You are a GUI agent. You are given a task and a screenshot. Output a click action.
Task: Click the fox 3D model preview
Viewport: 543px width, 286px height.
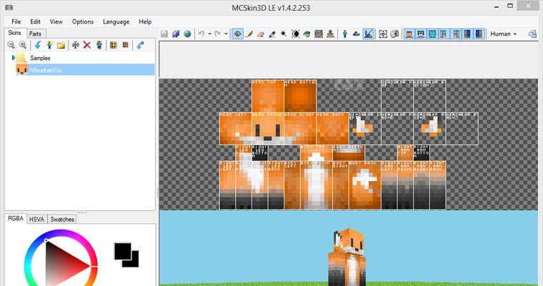(x=347, y=257)
